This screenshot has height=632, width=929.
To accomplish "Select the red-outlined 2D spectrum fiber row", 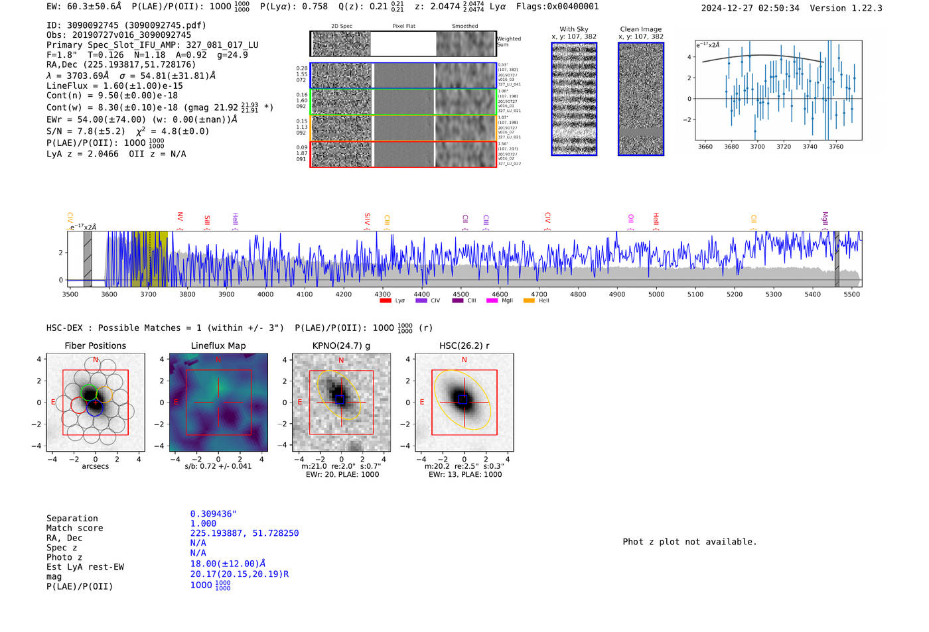I will (x=403, y=155).
